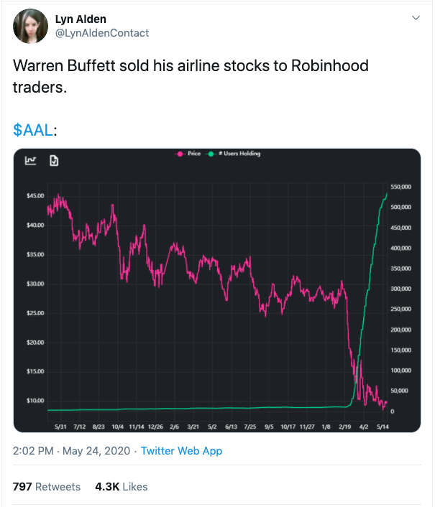Click the 5/31 date marker on chart axis
The image size is (435, 507).
pos(60,427)
